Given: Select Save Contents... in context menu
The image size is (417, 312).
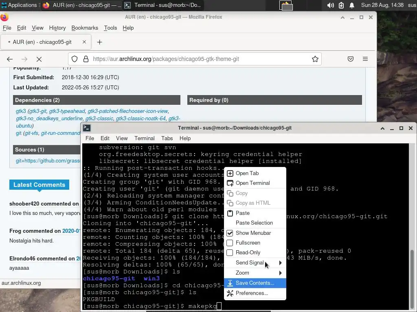Looking at the screenshot, I should [255, 283].
